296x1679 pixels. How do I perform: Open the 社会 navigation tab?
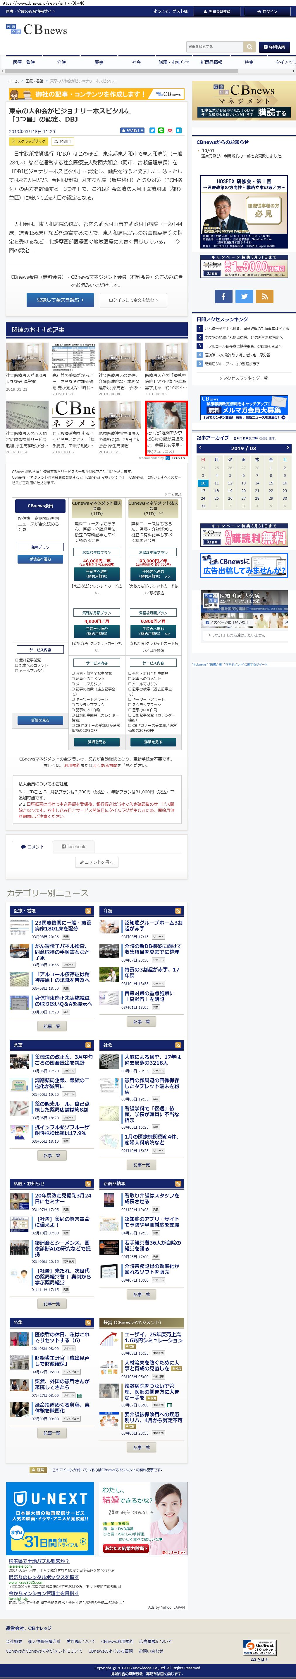[136, 63]
